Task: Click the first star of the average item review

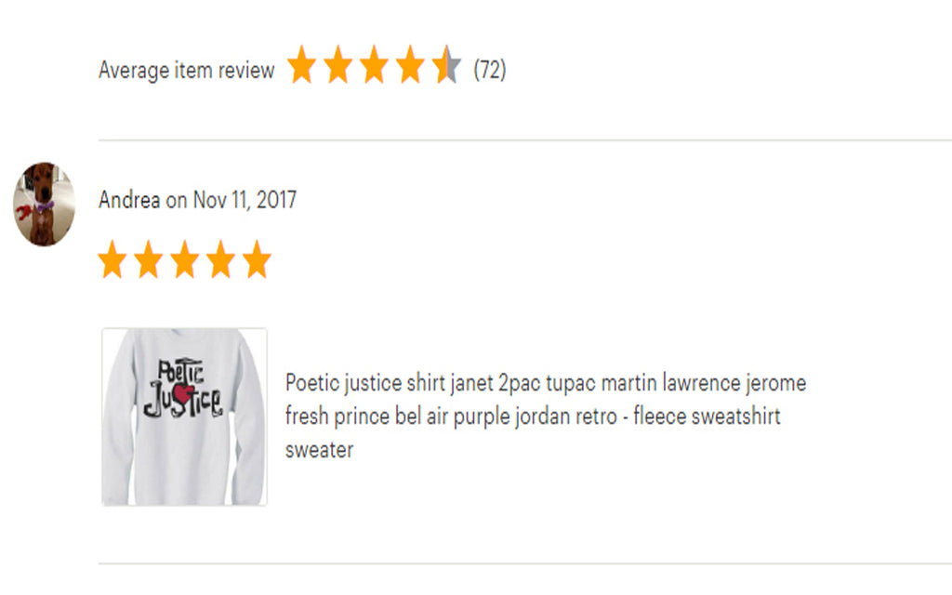Action: tap(301, 67)
